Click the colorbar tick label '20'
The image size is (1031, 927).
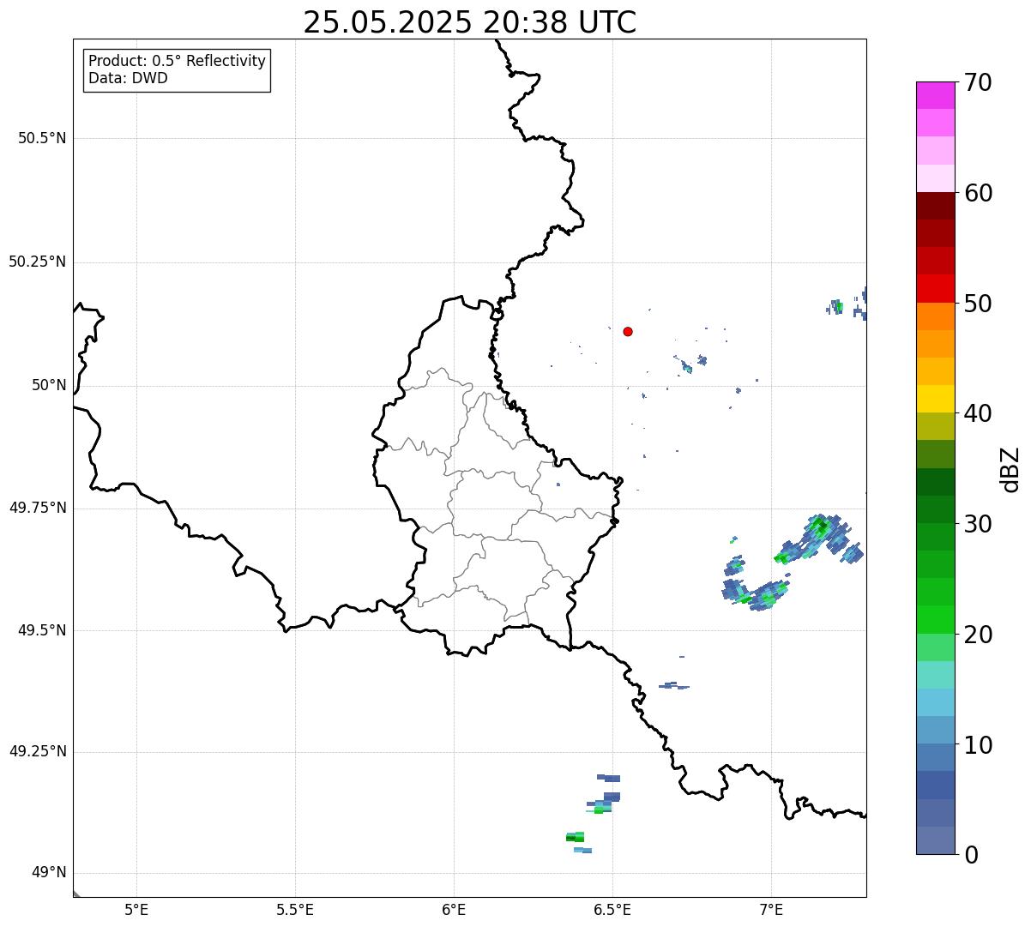(978, 635)
